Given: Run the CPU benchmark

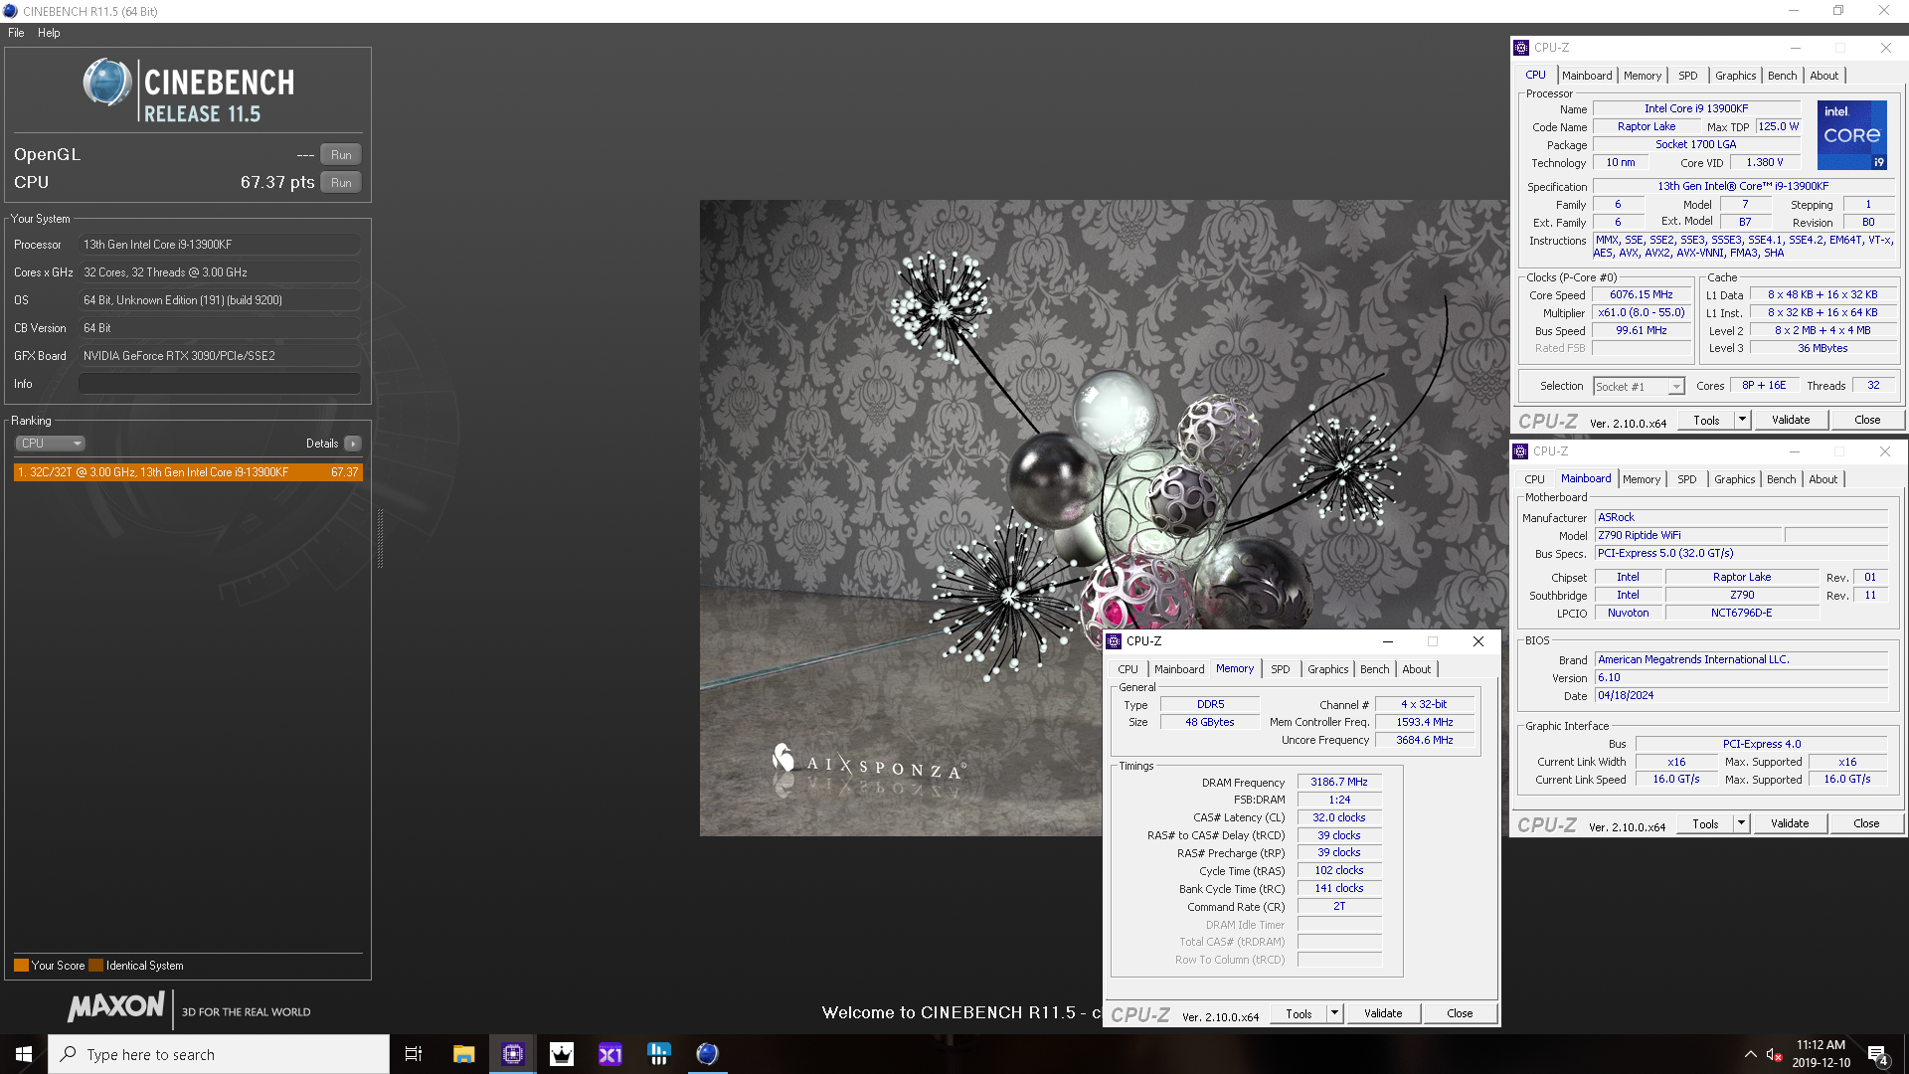Looking at the screenshot, I should [x=341, y=183].
